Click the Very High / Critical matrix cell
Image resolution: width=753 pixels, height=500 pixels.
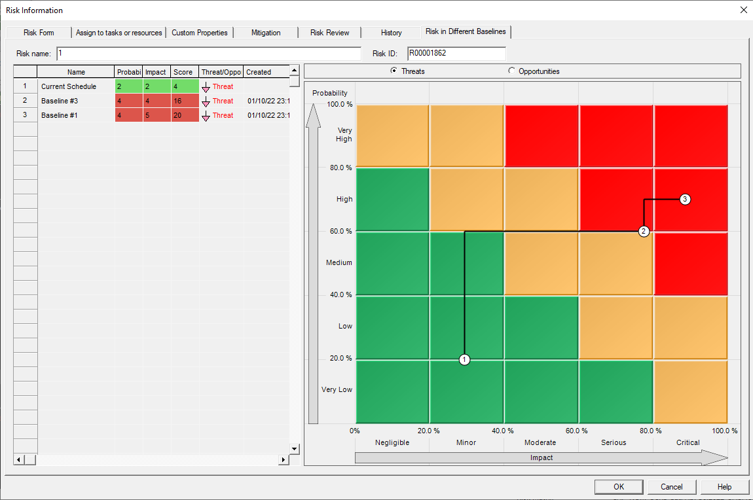pos(691,135)
